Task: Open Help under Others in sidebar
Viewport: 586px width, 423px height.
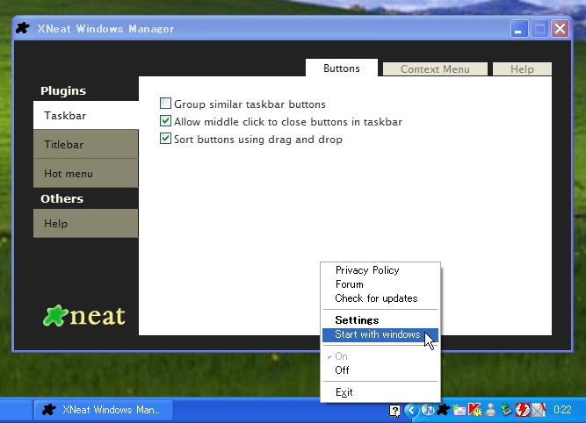Action: pos(86,223)
